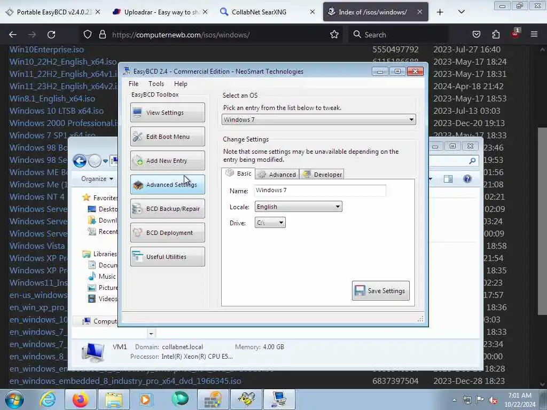Open the File menu in EasyBCD
The image size is (547, 410).
(x=133, y=84)
